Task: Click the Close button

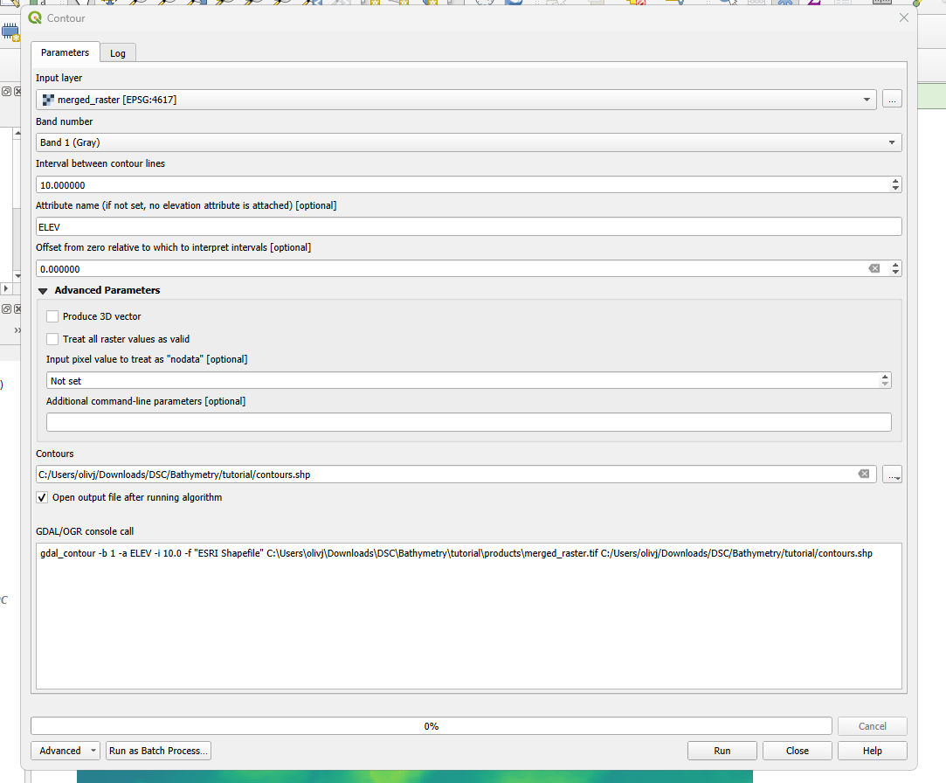Action: (x=797, y=751)
